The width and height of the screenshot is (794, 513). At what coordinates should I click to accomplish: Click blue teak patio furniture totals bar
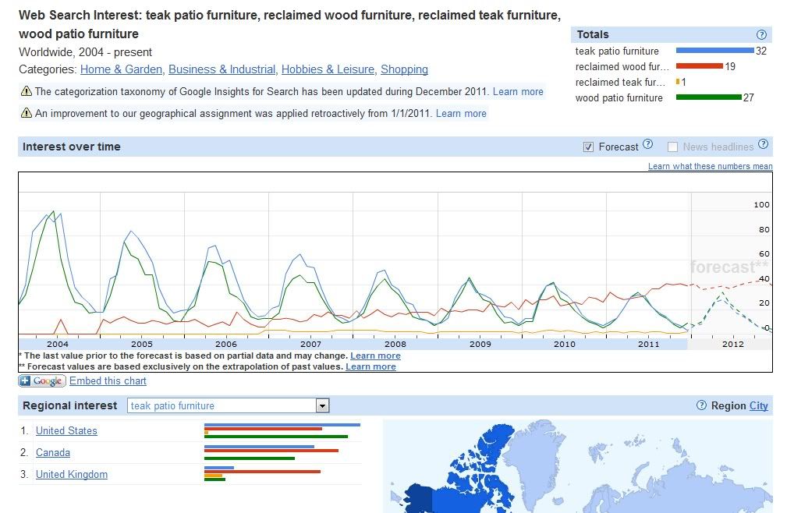pyautogui.click(x=714, y=51)
